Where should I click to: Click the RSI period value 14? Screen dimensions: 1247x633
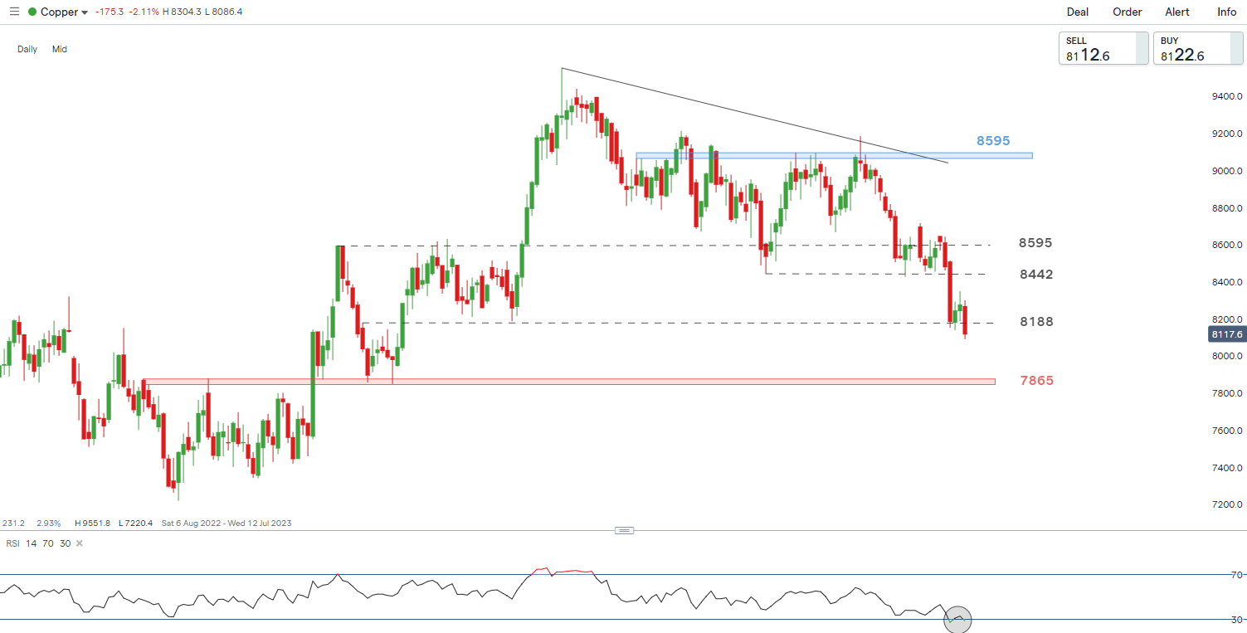[x=31, y=543]
